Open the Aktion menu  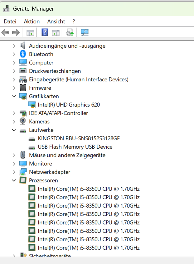tap(32, 22)
